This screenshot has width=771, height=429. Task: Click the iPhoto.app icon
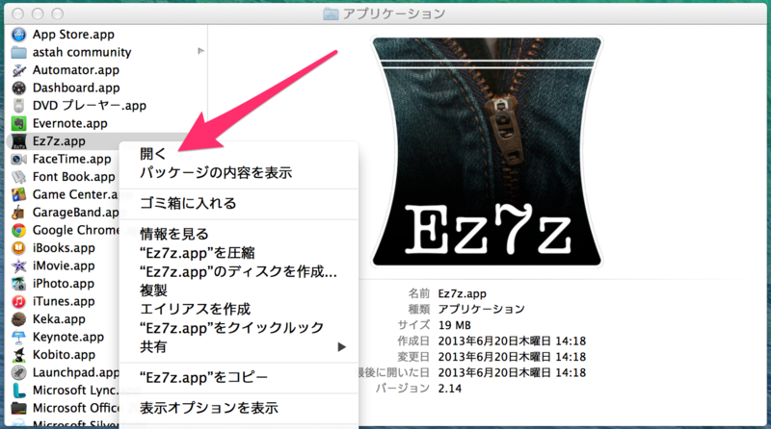18,284
